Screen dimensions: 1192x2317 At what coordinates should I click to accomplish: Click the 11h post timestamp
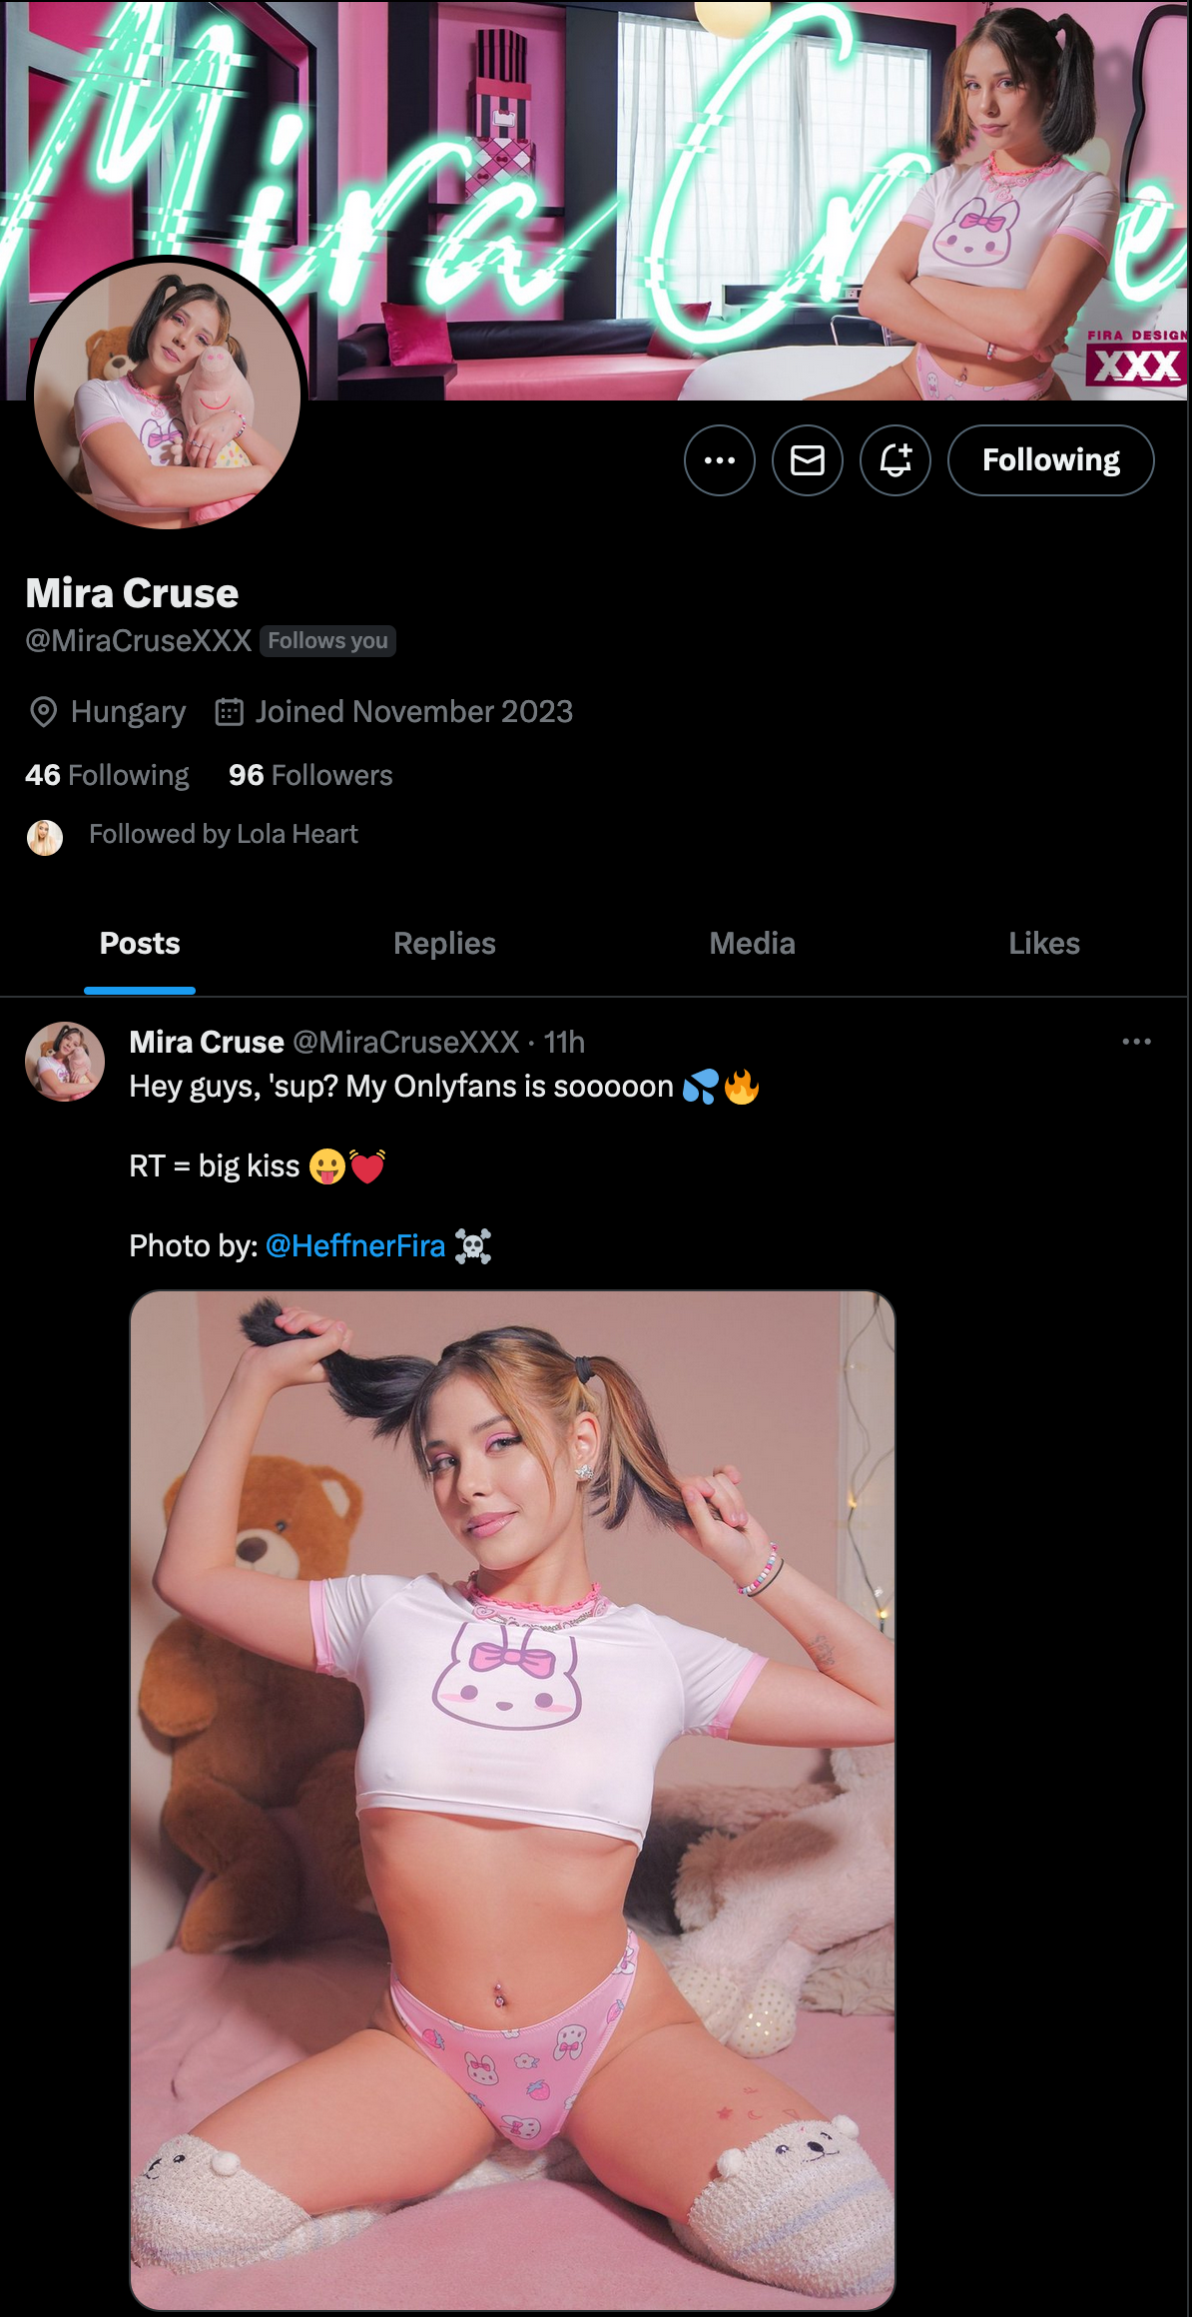pos(564,1043)
